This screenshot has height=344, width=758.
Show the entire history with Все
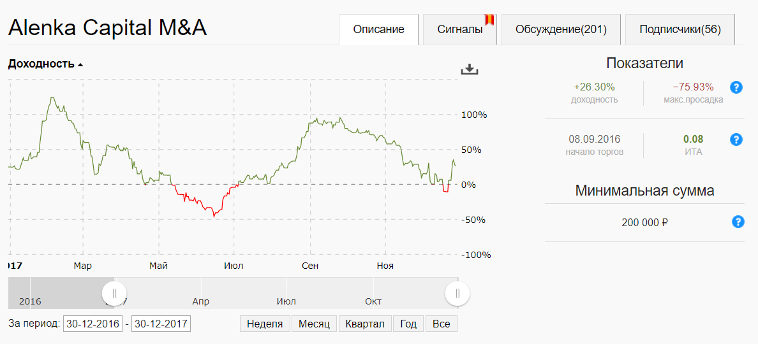click(442, 324)
